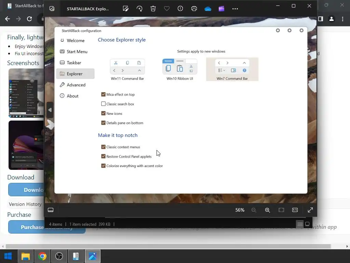Click the '4 items' status text

[x=56, y=224]
